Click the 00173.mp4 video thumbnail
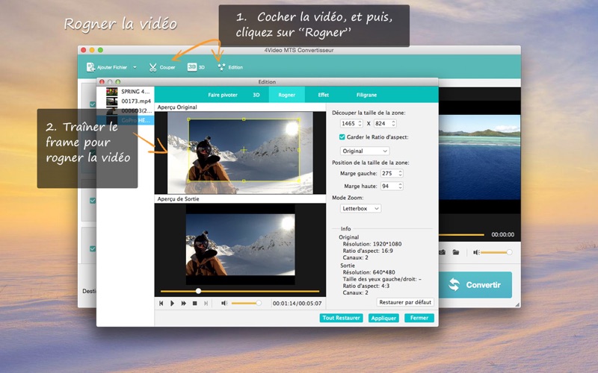The width and height of the screenshot is (598, 373). click(x=111, y=101)
